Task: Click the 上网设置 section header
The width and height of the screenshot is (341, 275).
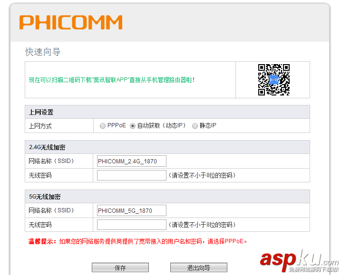Action: pos(167,112)
